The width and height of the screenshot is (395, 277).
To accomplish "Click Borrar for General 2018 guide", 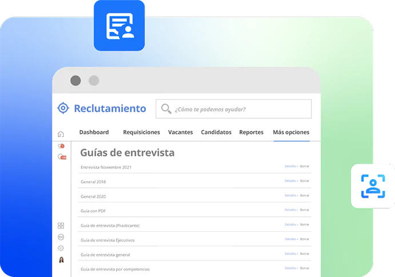I will point(305,181).
